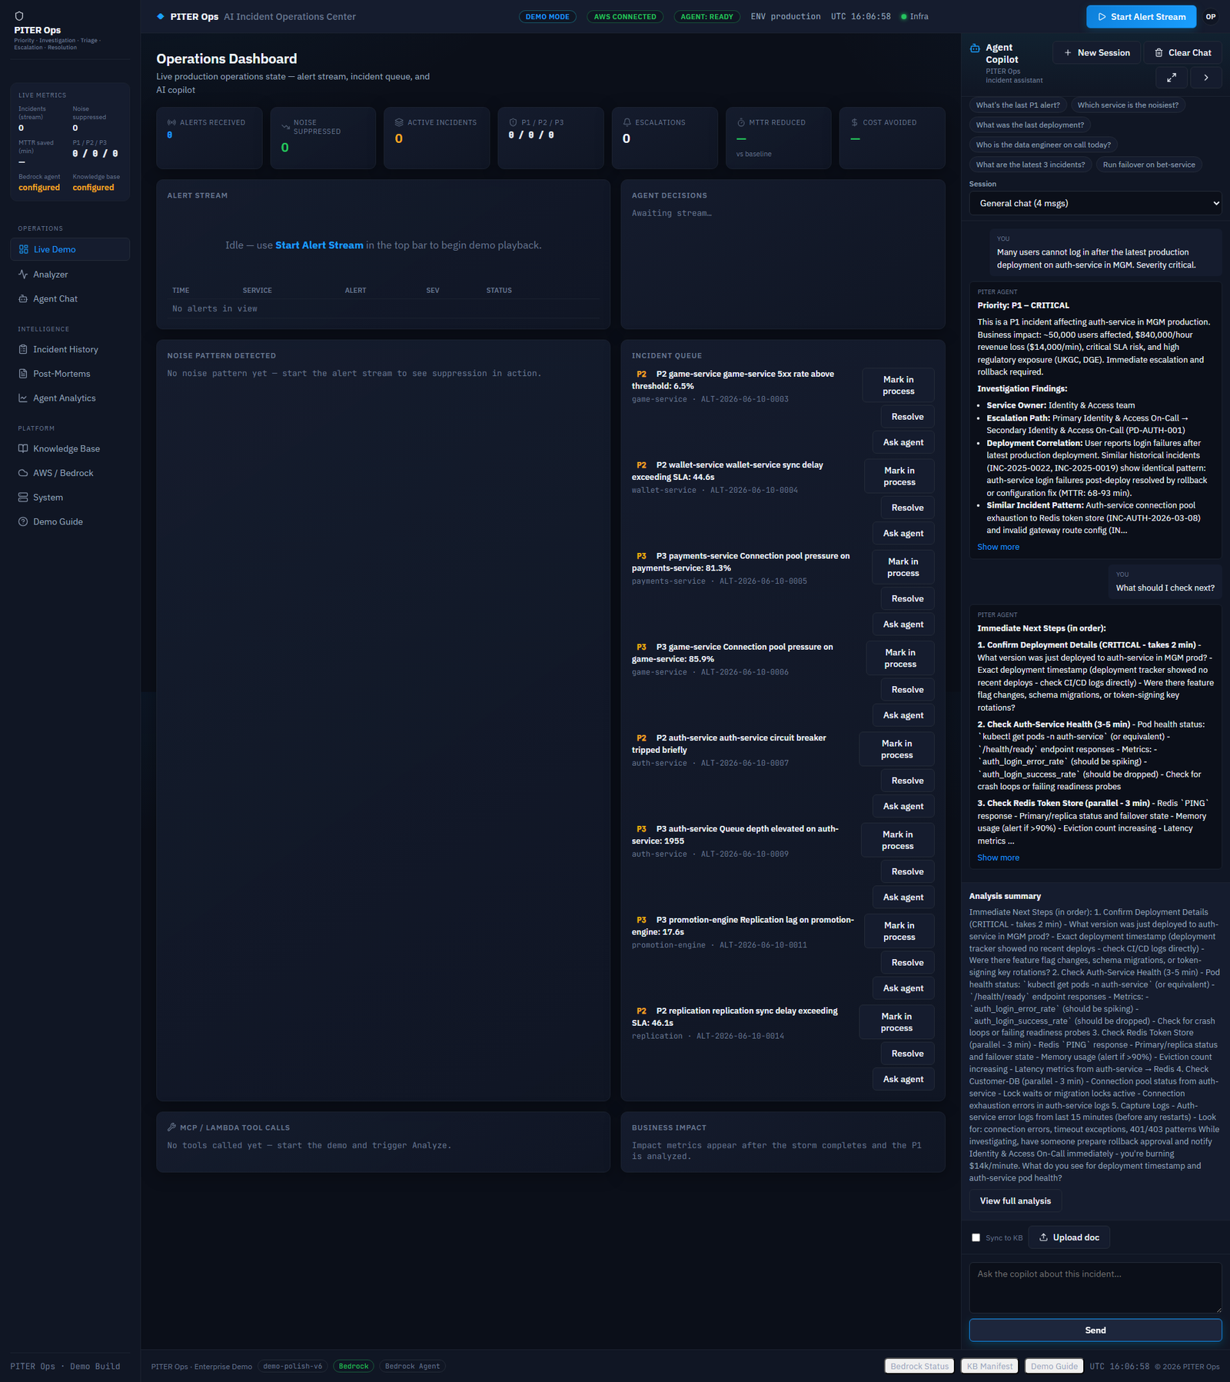Click the Bedrock footer badge
1230x1382 pixels.
[354, 1366]
